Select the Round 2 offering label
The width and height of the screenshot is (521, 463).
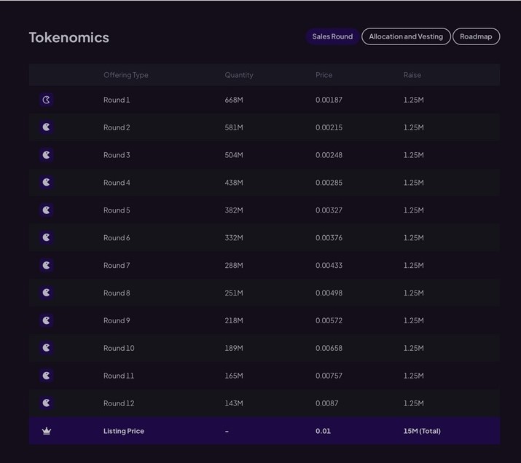(117, 127)
